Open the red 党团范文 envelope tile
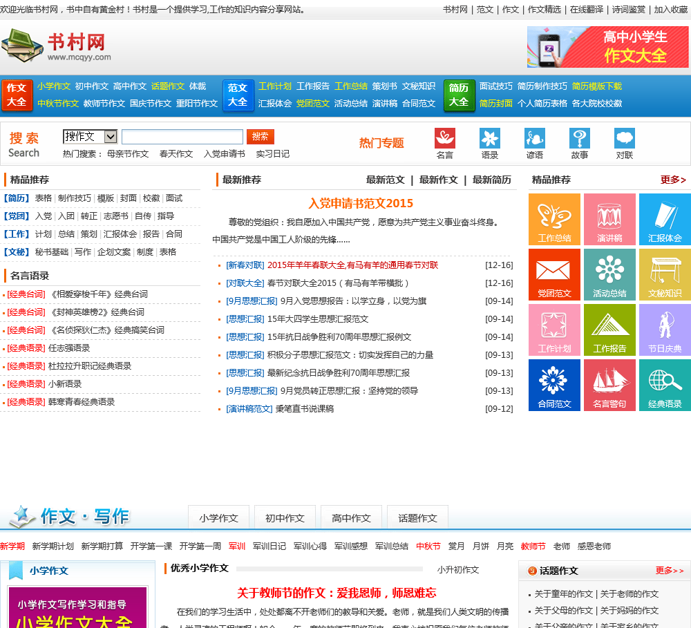Screen dimensions: 691x628 554,274
